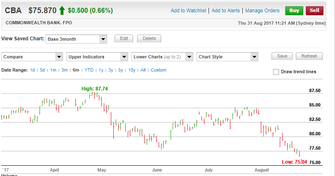Click the May label on time axis
This screenshot has width=335, height=176.
[x=101, y=170]
